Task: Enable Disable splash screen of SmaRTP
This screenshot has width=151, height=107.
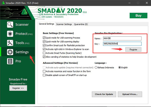Action: click(44, 75)
